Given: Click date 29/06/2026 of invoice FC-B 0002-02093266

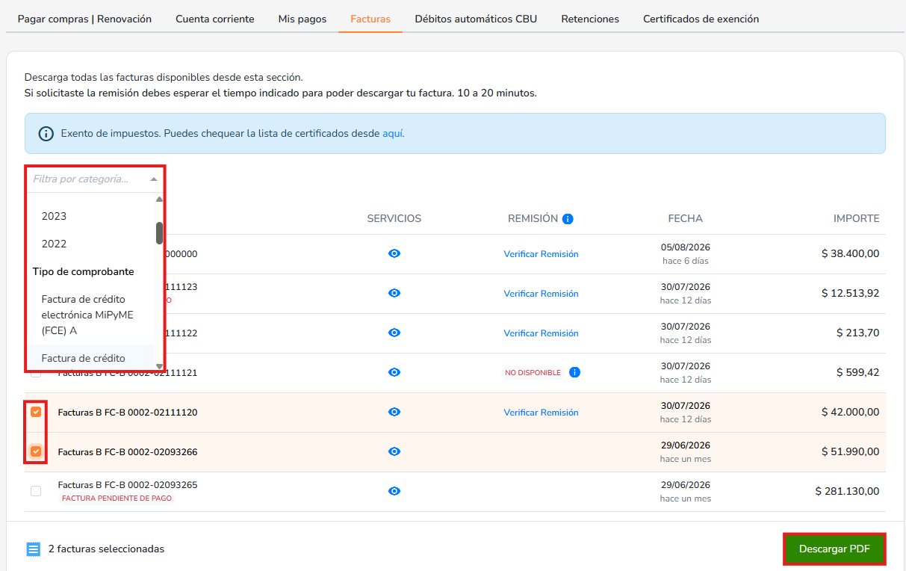Looking at the screenshot, I should tap(686, 445).
